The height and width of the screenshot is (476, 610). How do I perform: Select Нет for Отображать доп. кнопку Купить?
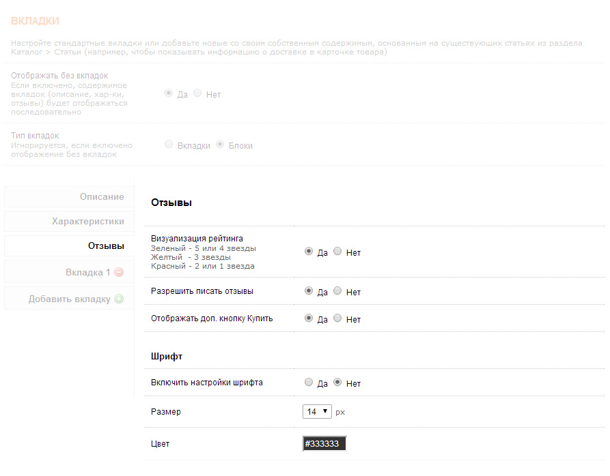337,318
